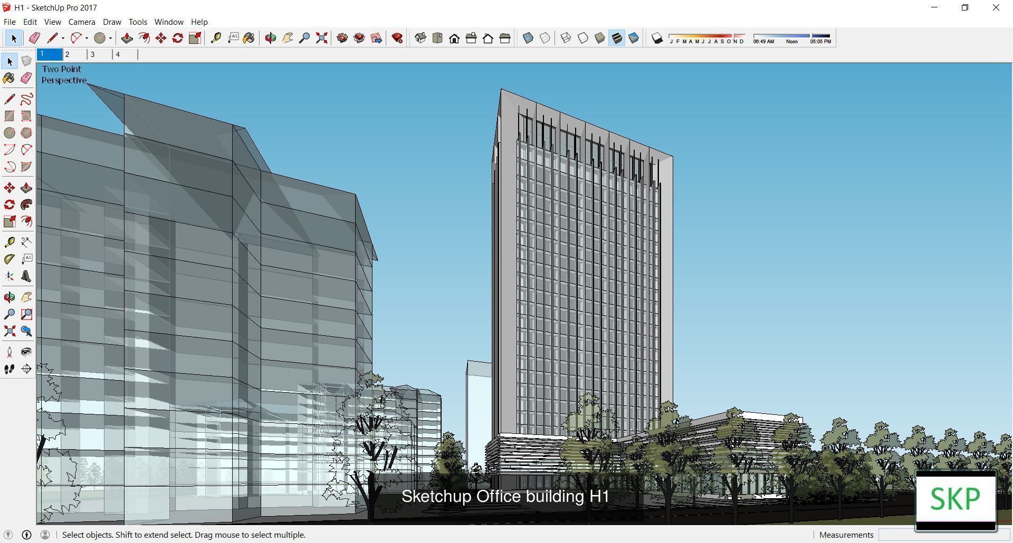Expand the Arc tool dropdown arrow
This screenshot has width=1013, height=543.
tap(87, 38)
